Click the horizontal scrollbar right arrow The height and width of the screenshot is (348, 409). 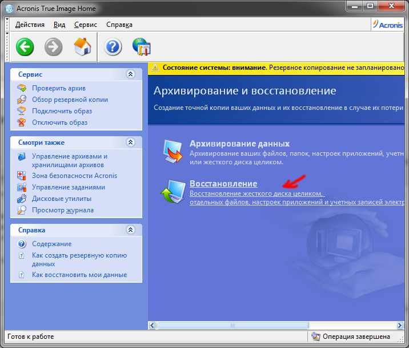[x=400, y=325]
